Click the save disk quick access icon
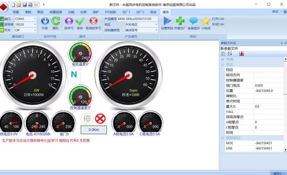This screenshot has width=287, height=175. click(25, 5)
